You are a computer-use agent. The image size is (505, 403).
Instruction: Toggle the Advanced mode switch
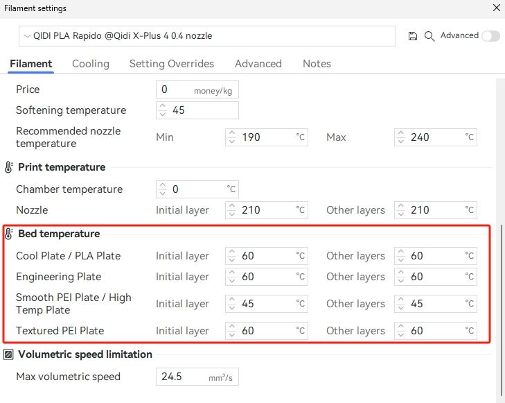[490, 36]
